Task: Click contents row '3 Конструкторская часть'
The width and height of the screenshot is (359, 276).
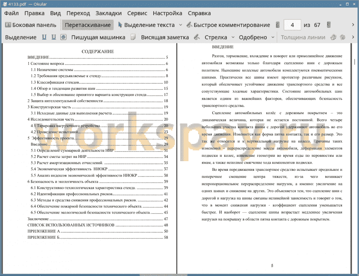Action: 98,107
